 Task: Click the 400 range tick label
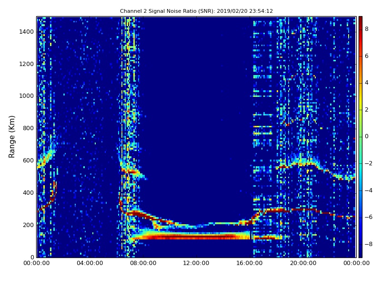28,193
